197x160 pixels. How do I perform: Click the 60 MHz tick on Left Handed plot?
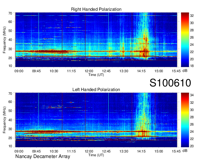(x=10, y=102)
